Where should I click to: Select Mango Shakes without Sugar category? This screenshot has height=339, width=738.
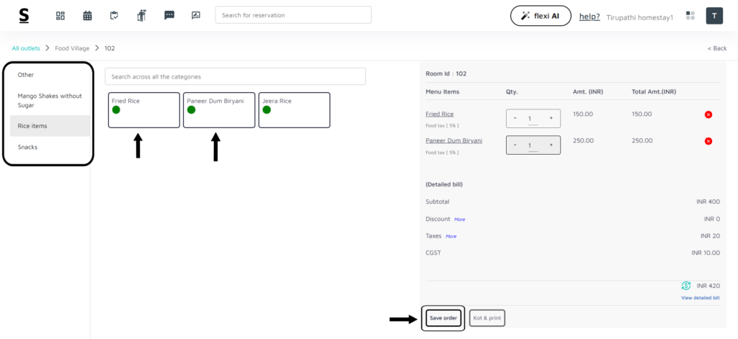tap(50, 100)
